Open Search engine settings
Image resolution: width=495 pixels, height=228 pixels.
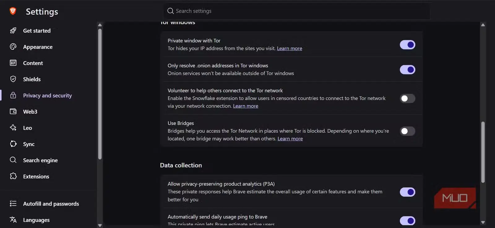pos(40,160)
